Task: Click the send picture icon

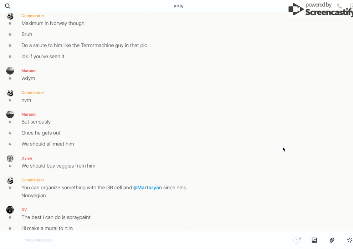Action: tap(314, 240)
